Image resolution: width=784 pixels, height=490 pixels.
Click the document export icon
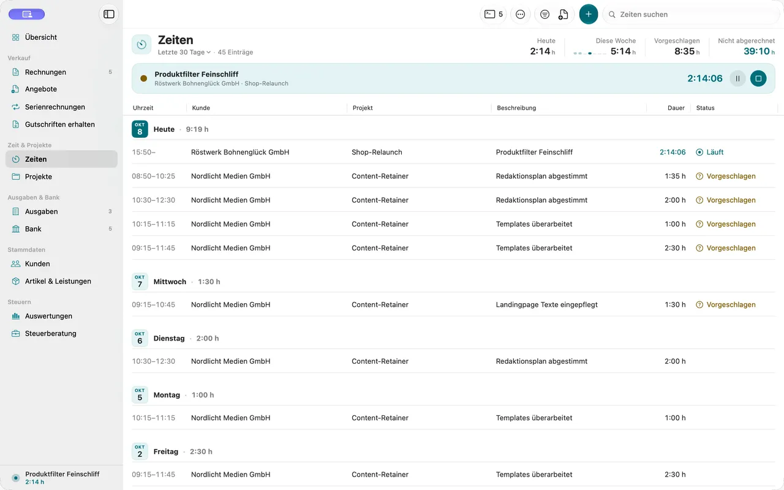(563, 14)
